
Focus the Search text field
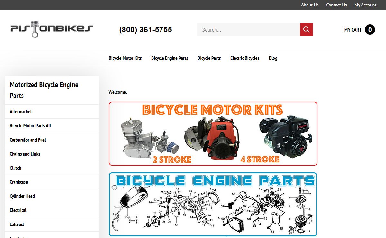[x=249, y=30]
